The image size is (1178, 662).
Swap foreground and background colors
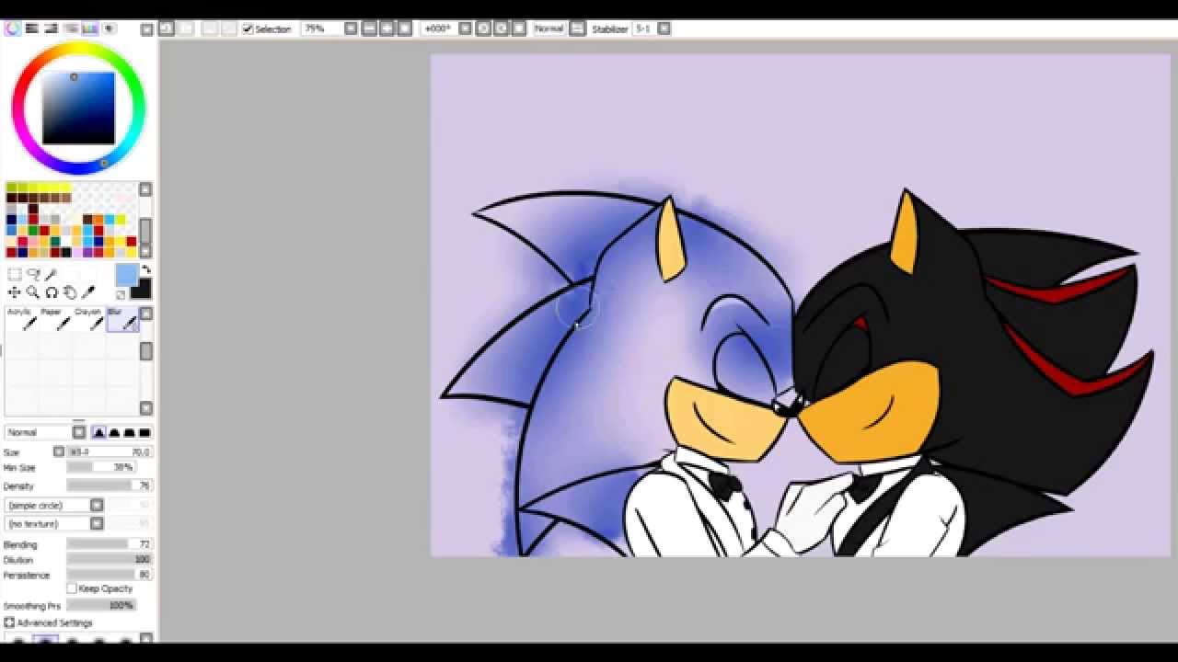tap(145, 269)
